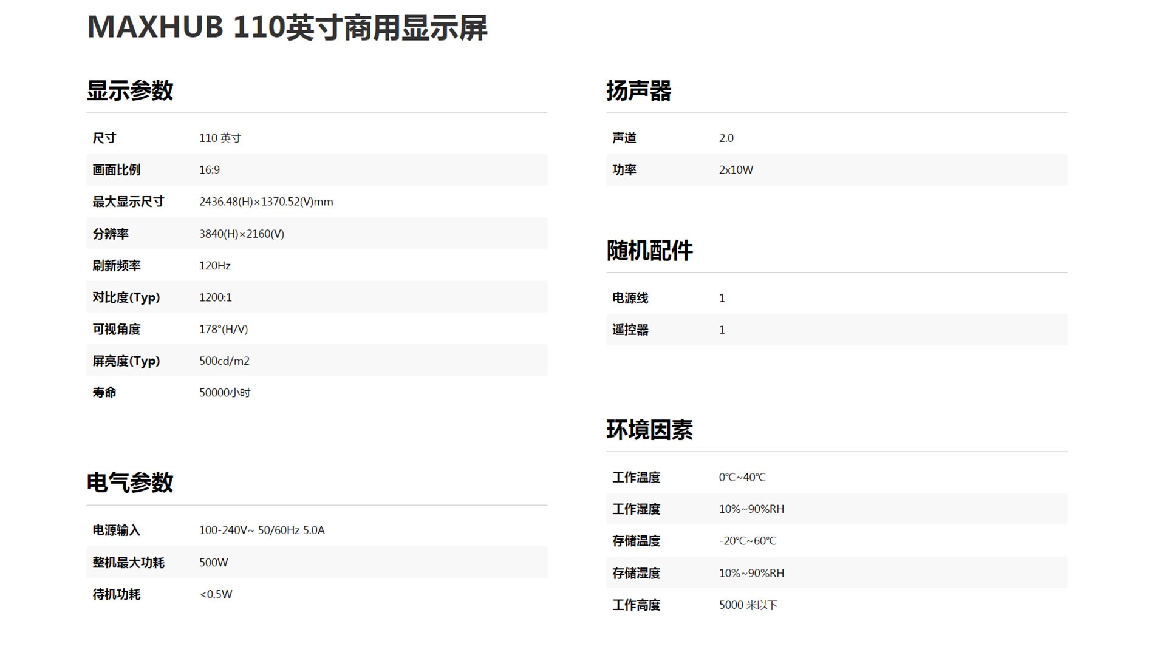This screenshot has height=647, width=1154.
Task: Click the 遥控器 label
Action: [x=630, y=330]
